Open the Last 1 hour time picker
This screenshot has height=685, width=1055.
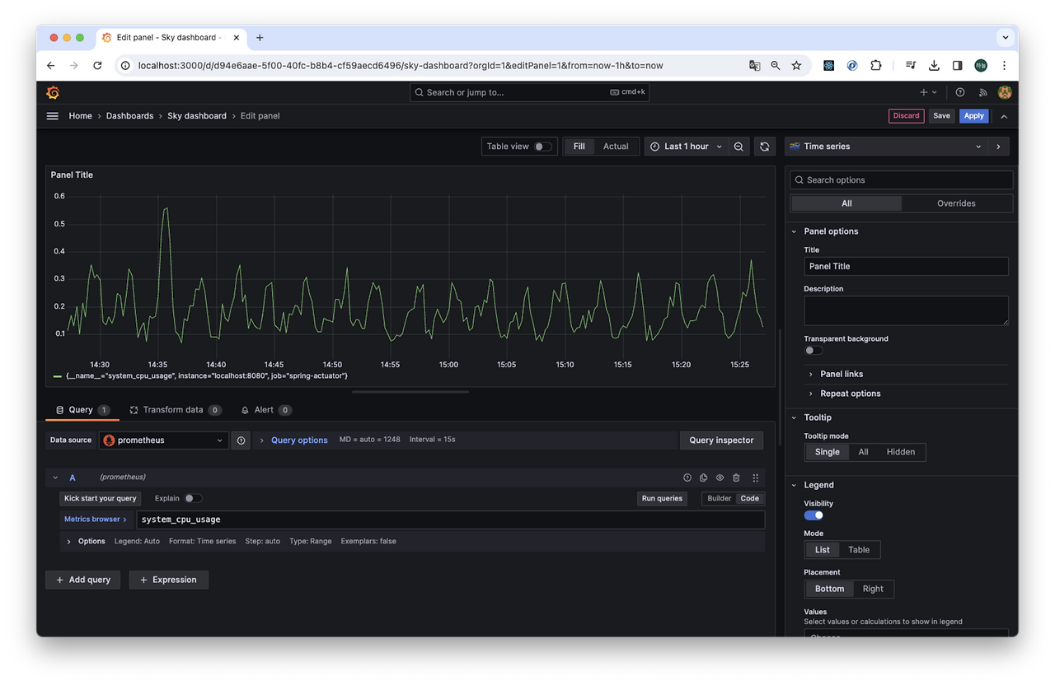pyautogui.click(x=686, y=147)
